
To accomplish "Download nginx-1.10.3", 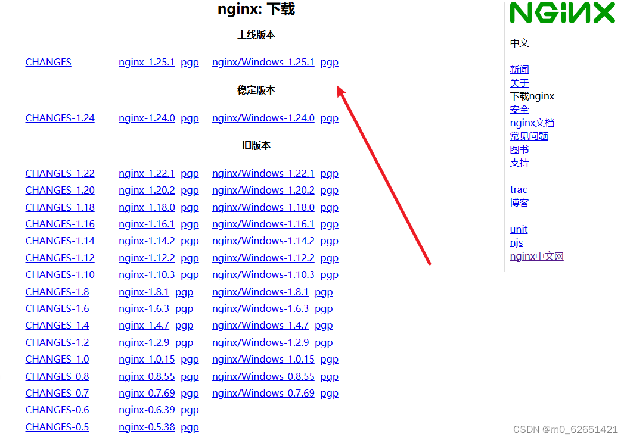I will [147, 275].
